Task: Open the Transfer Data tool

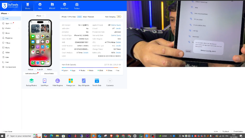Action: [x=97, y=81]
